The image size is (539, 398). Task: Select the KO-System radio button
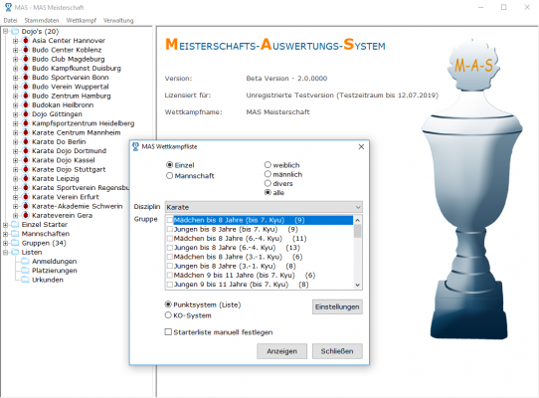pyautogui.click(x=168, y=315)
